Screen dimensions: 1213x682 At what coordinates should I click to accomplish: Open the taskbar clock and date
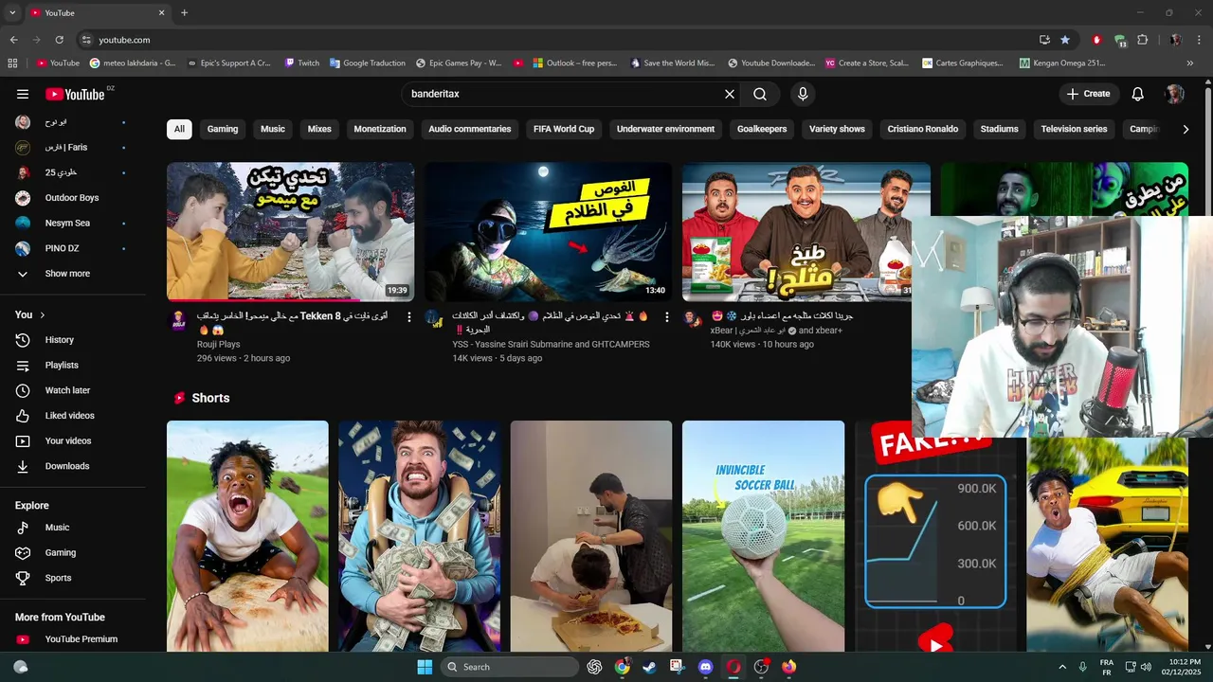point(1181,667)
